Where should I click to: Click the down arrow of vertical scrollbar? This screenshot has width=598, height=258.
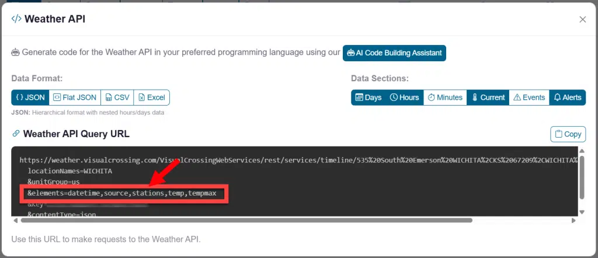coord(582,212)
